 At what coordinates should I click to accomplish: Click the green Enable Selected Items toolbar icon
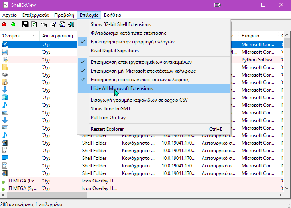click(x=13, y=24)
